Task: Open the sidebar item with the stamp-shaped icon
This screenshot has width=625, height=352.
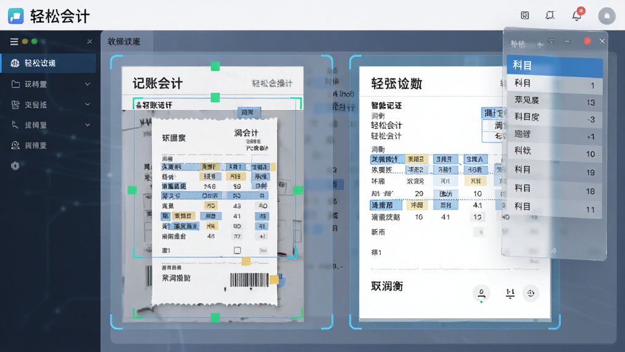Action: tap(49, 125)
